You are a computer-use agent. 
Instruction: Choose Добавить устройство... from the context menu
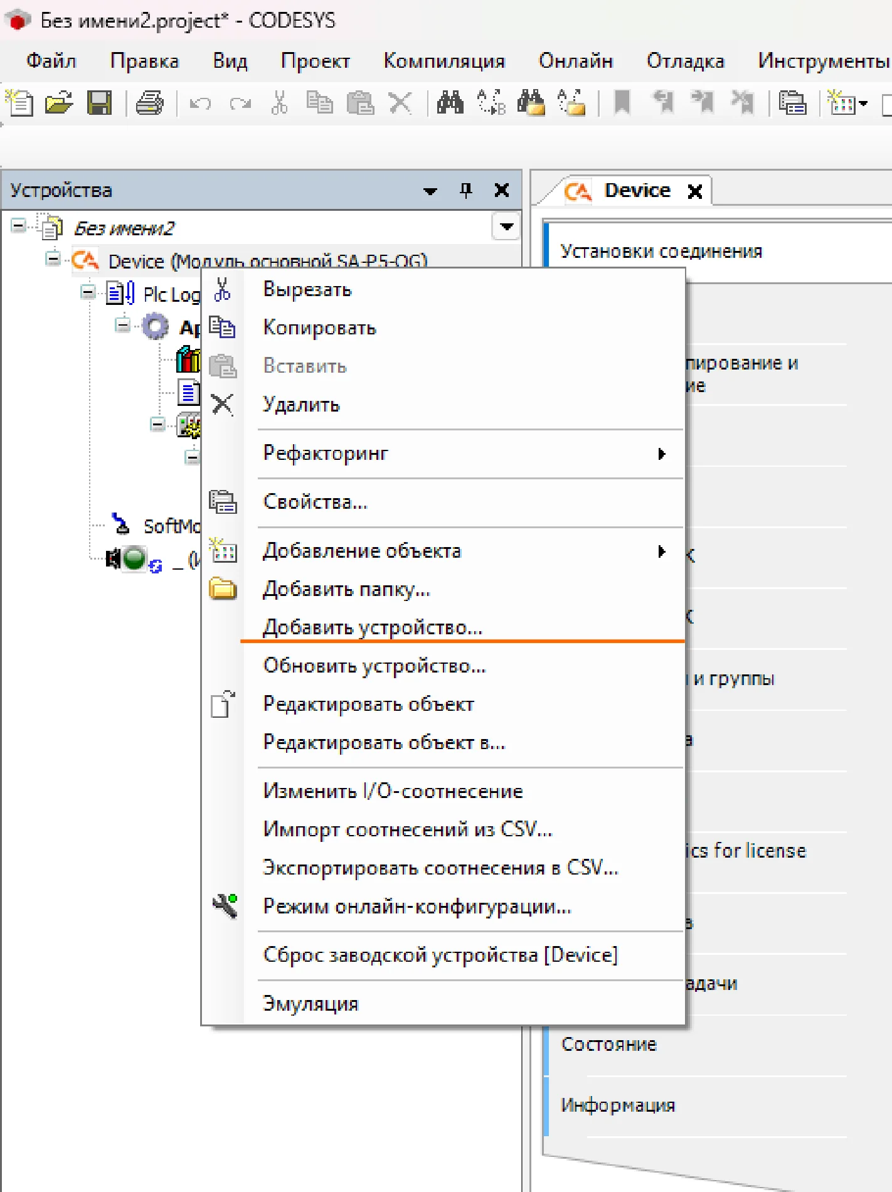click(x=442, y=628)
